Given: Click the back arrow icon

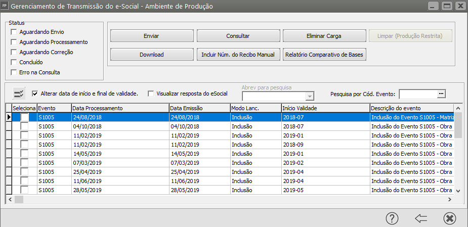Looking at the screenshot, I should point(421,218).
